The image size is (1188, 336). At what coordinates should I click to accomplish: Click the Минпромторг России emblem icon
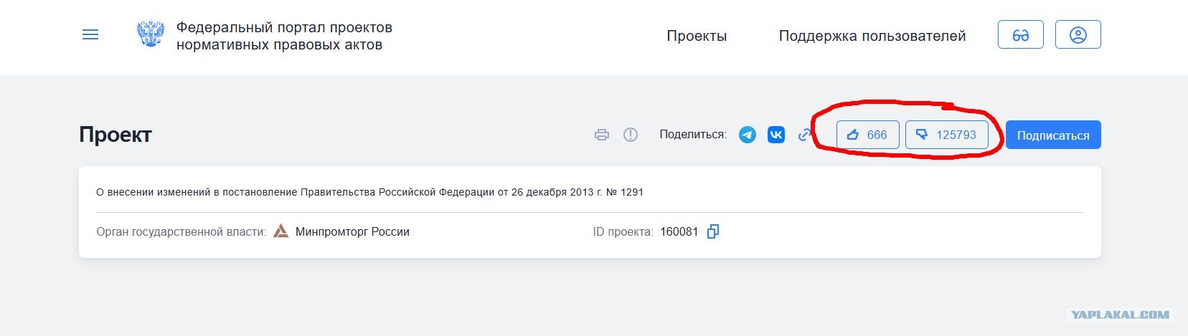[281, 231]
